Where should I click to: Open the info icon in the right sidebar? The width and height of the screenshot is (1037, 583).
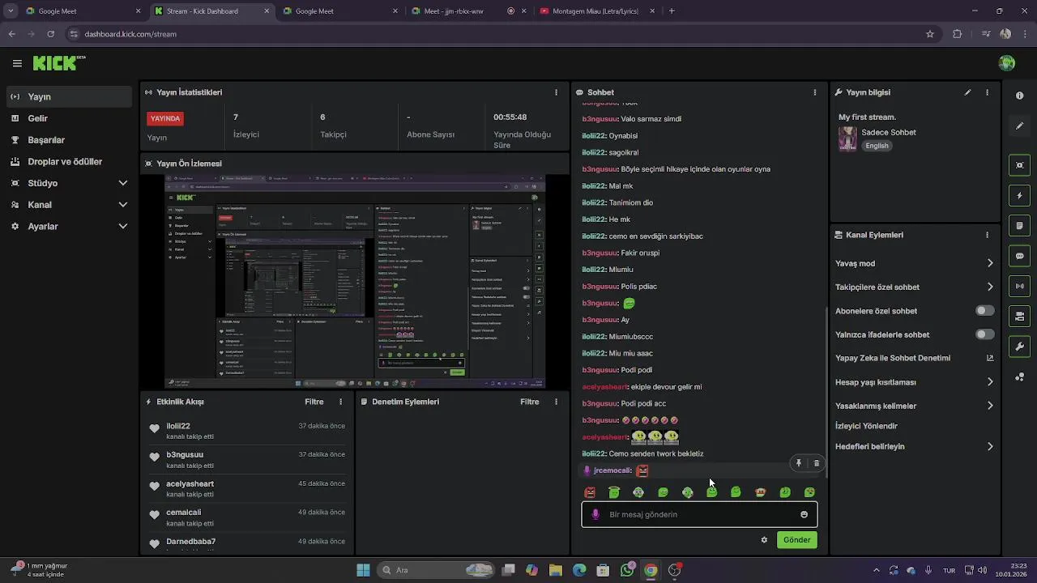pos(1019,96)
